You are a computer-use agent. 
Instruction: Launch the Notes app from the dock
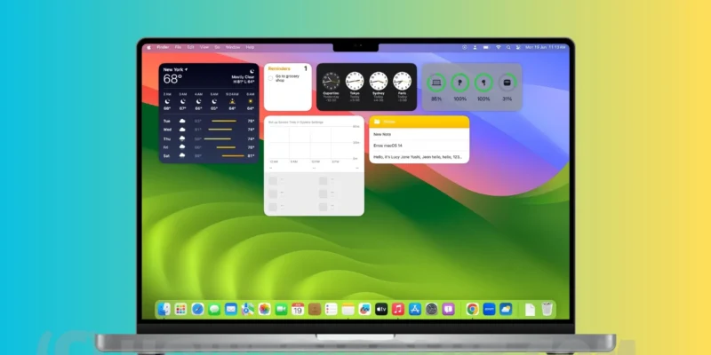click(x=348, y=309)
